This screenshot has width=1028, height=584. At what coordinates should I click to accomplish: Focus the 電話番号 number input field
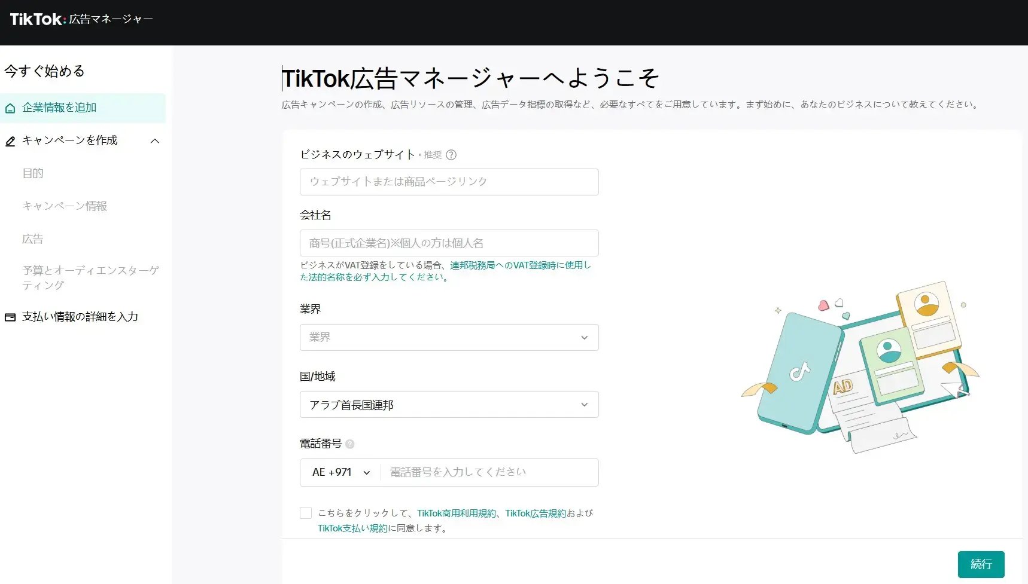(489, 472)
